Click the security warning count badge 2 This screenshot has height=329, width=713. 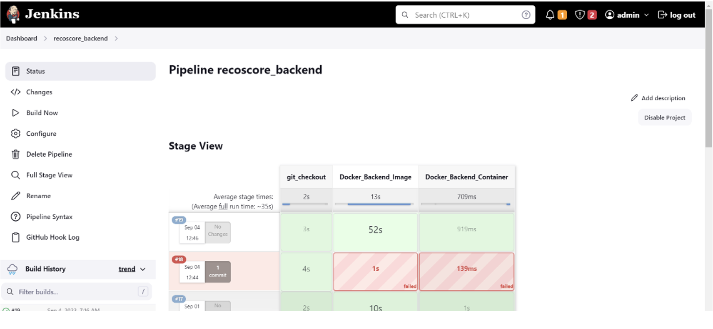pyautogui.click(x=592, y=15)
